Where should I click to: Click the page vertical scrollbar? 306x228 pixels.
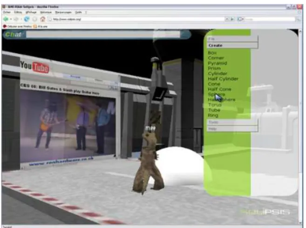coord(300,127)
